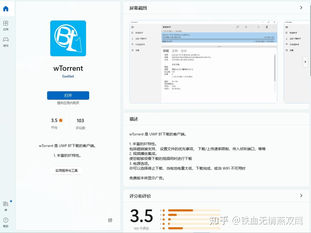This screenshot has width=311, height=233.
Task: Click the wTorrent app logo
Action: [x=68, y=38]
